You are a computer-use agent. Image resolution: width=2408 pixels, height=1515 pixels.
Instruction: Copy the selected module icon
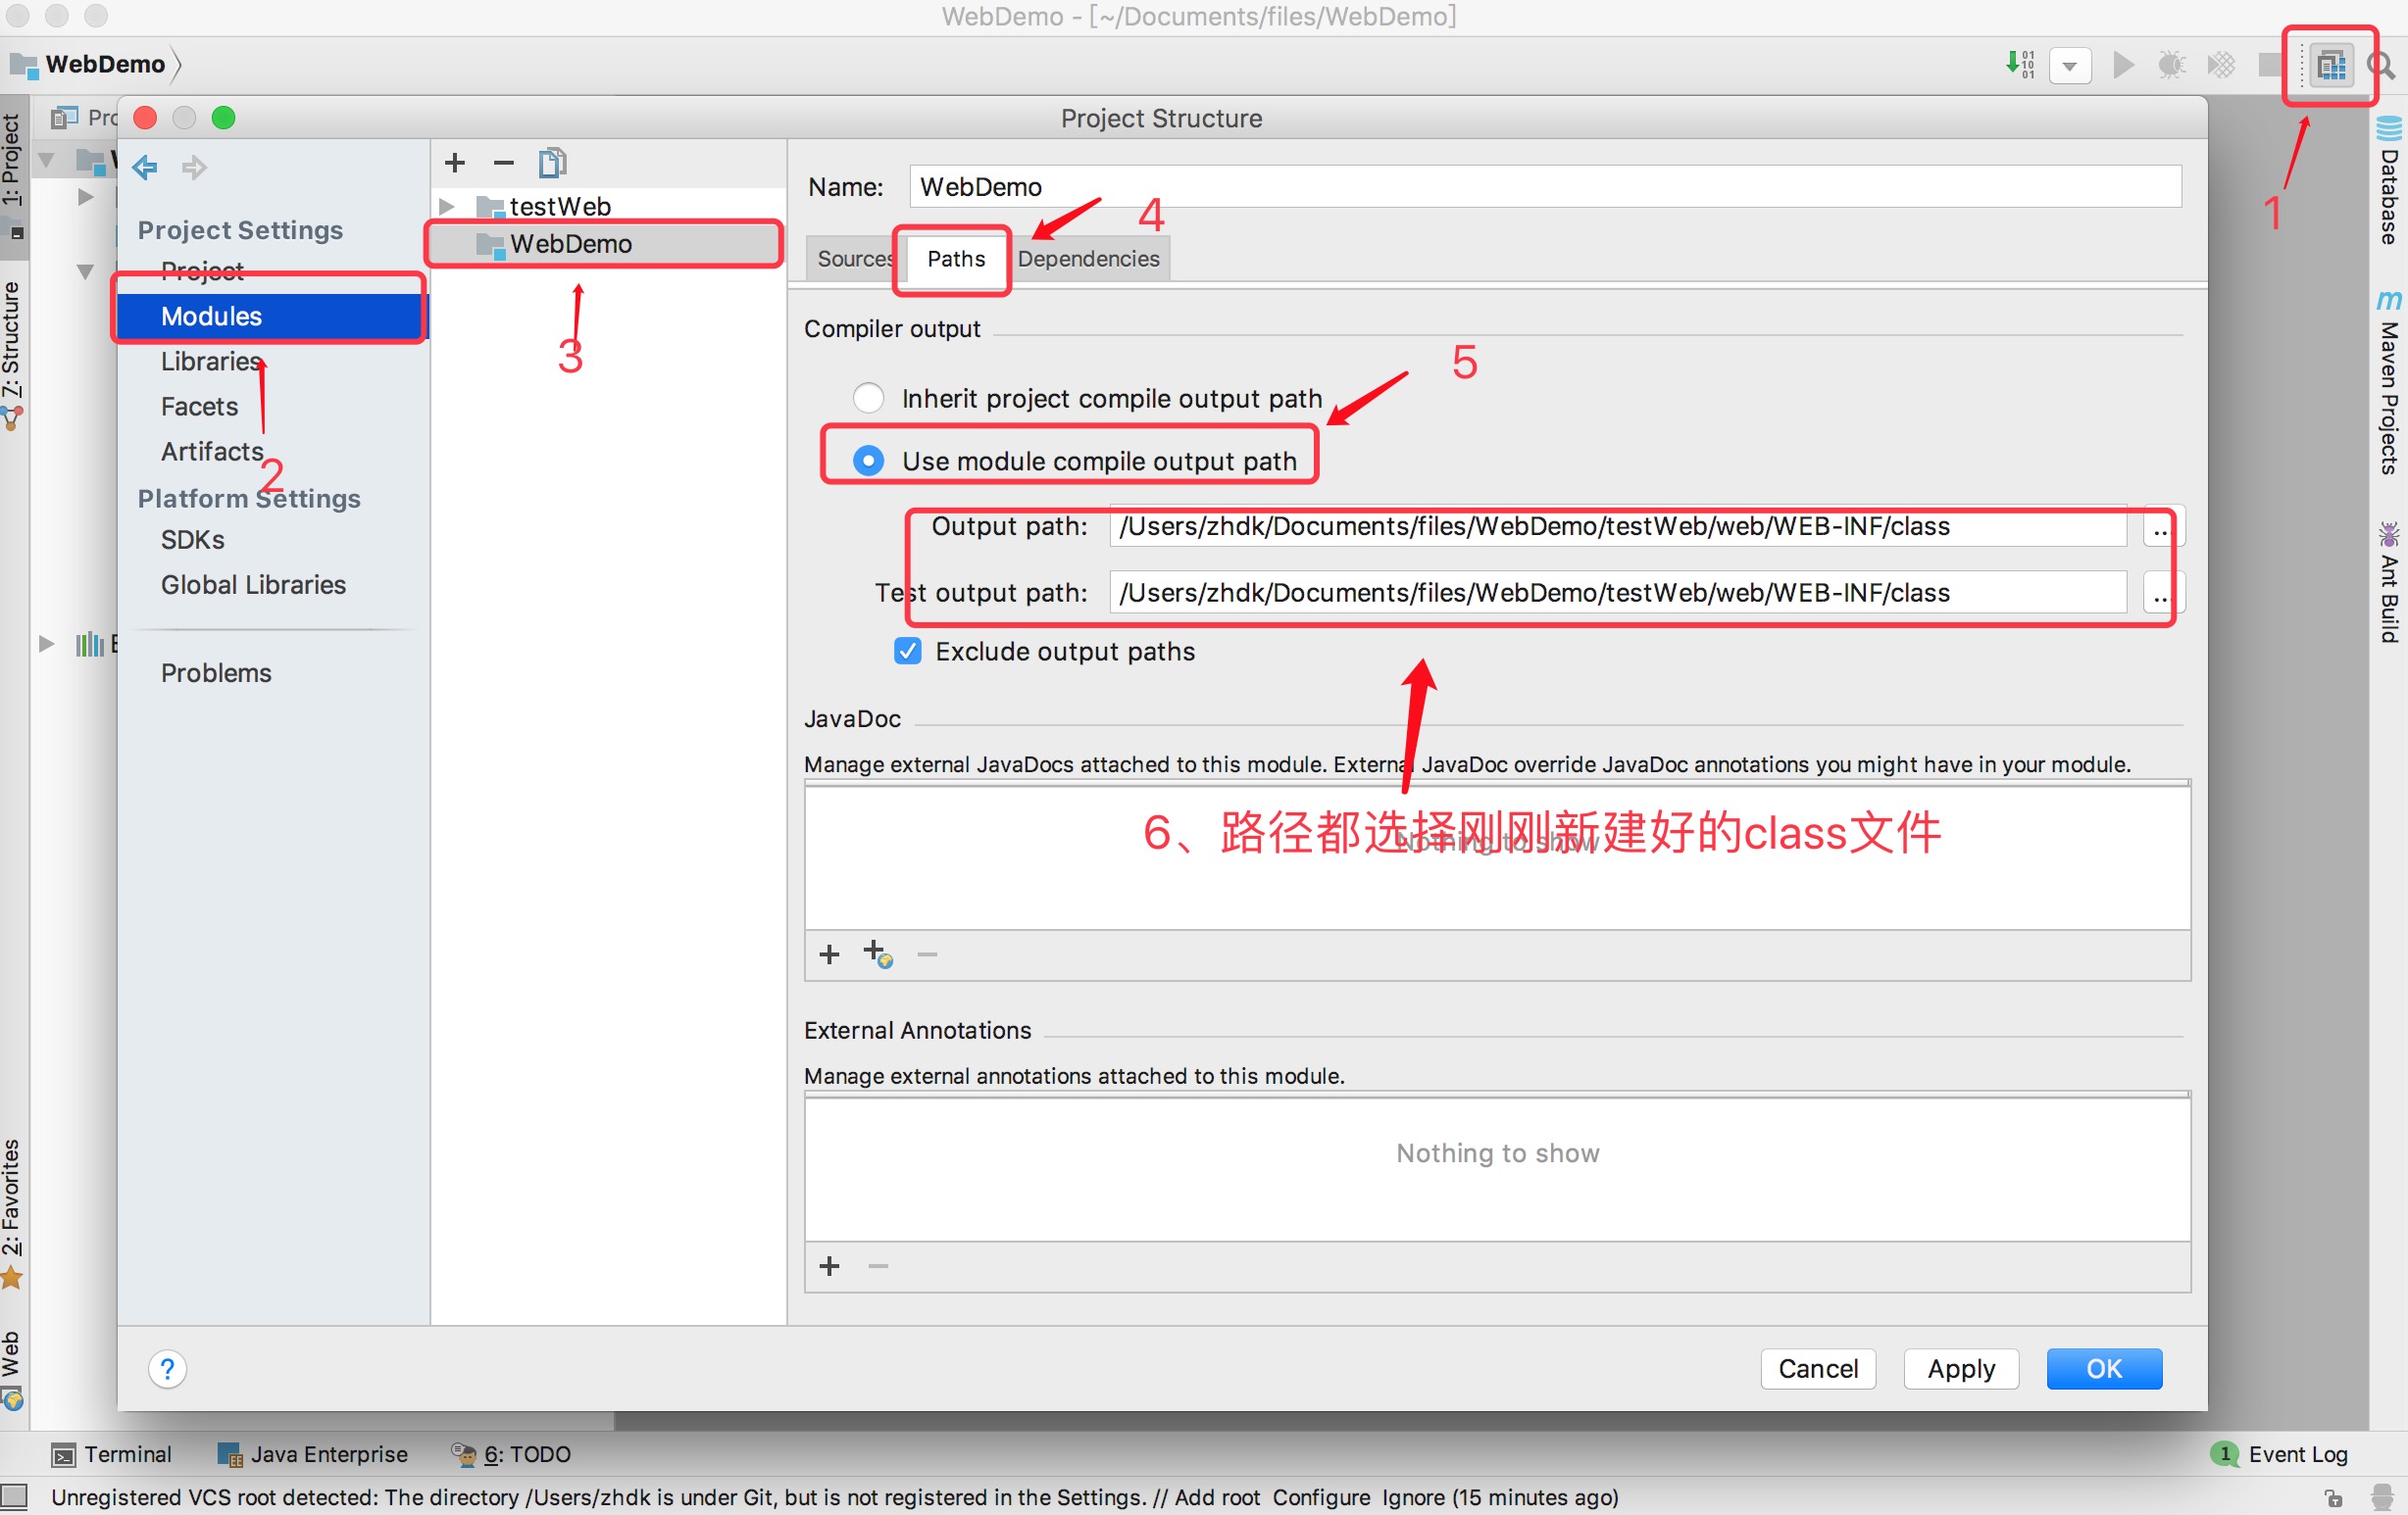coord(552,162)
